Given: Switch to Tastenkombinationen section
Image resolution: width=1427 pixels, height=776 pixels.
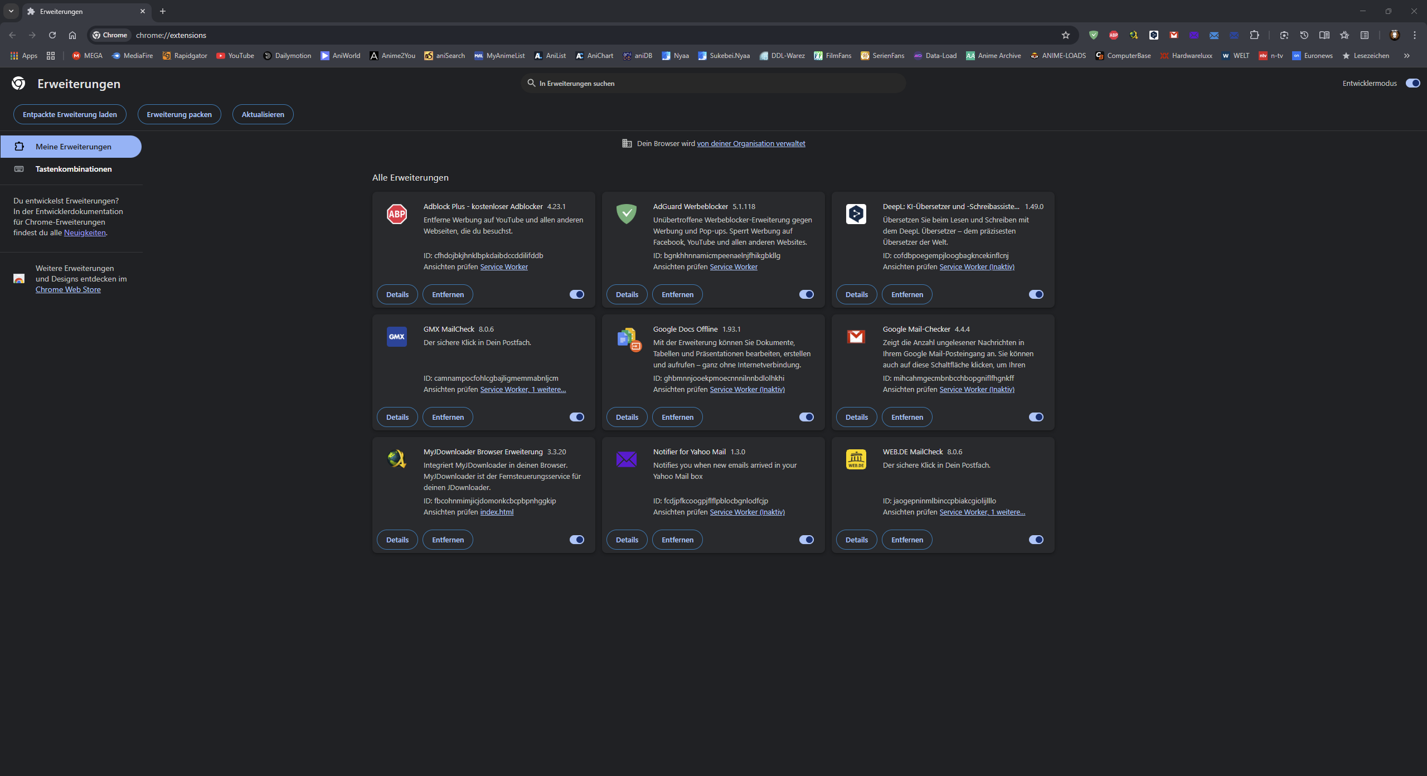Looking at the screenshot, I should pos(73,169).
